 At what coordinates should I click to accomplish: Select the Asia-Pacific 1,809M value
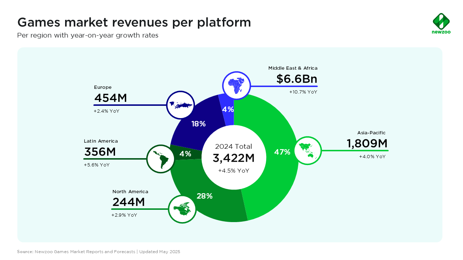tap(367, 144)
